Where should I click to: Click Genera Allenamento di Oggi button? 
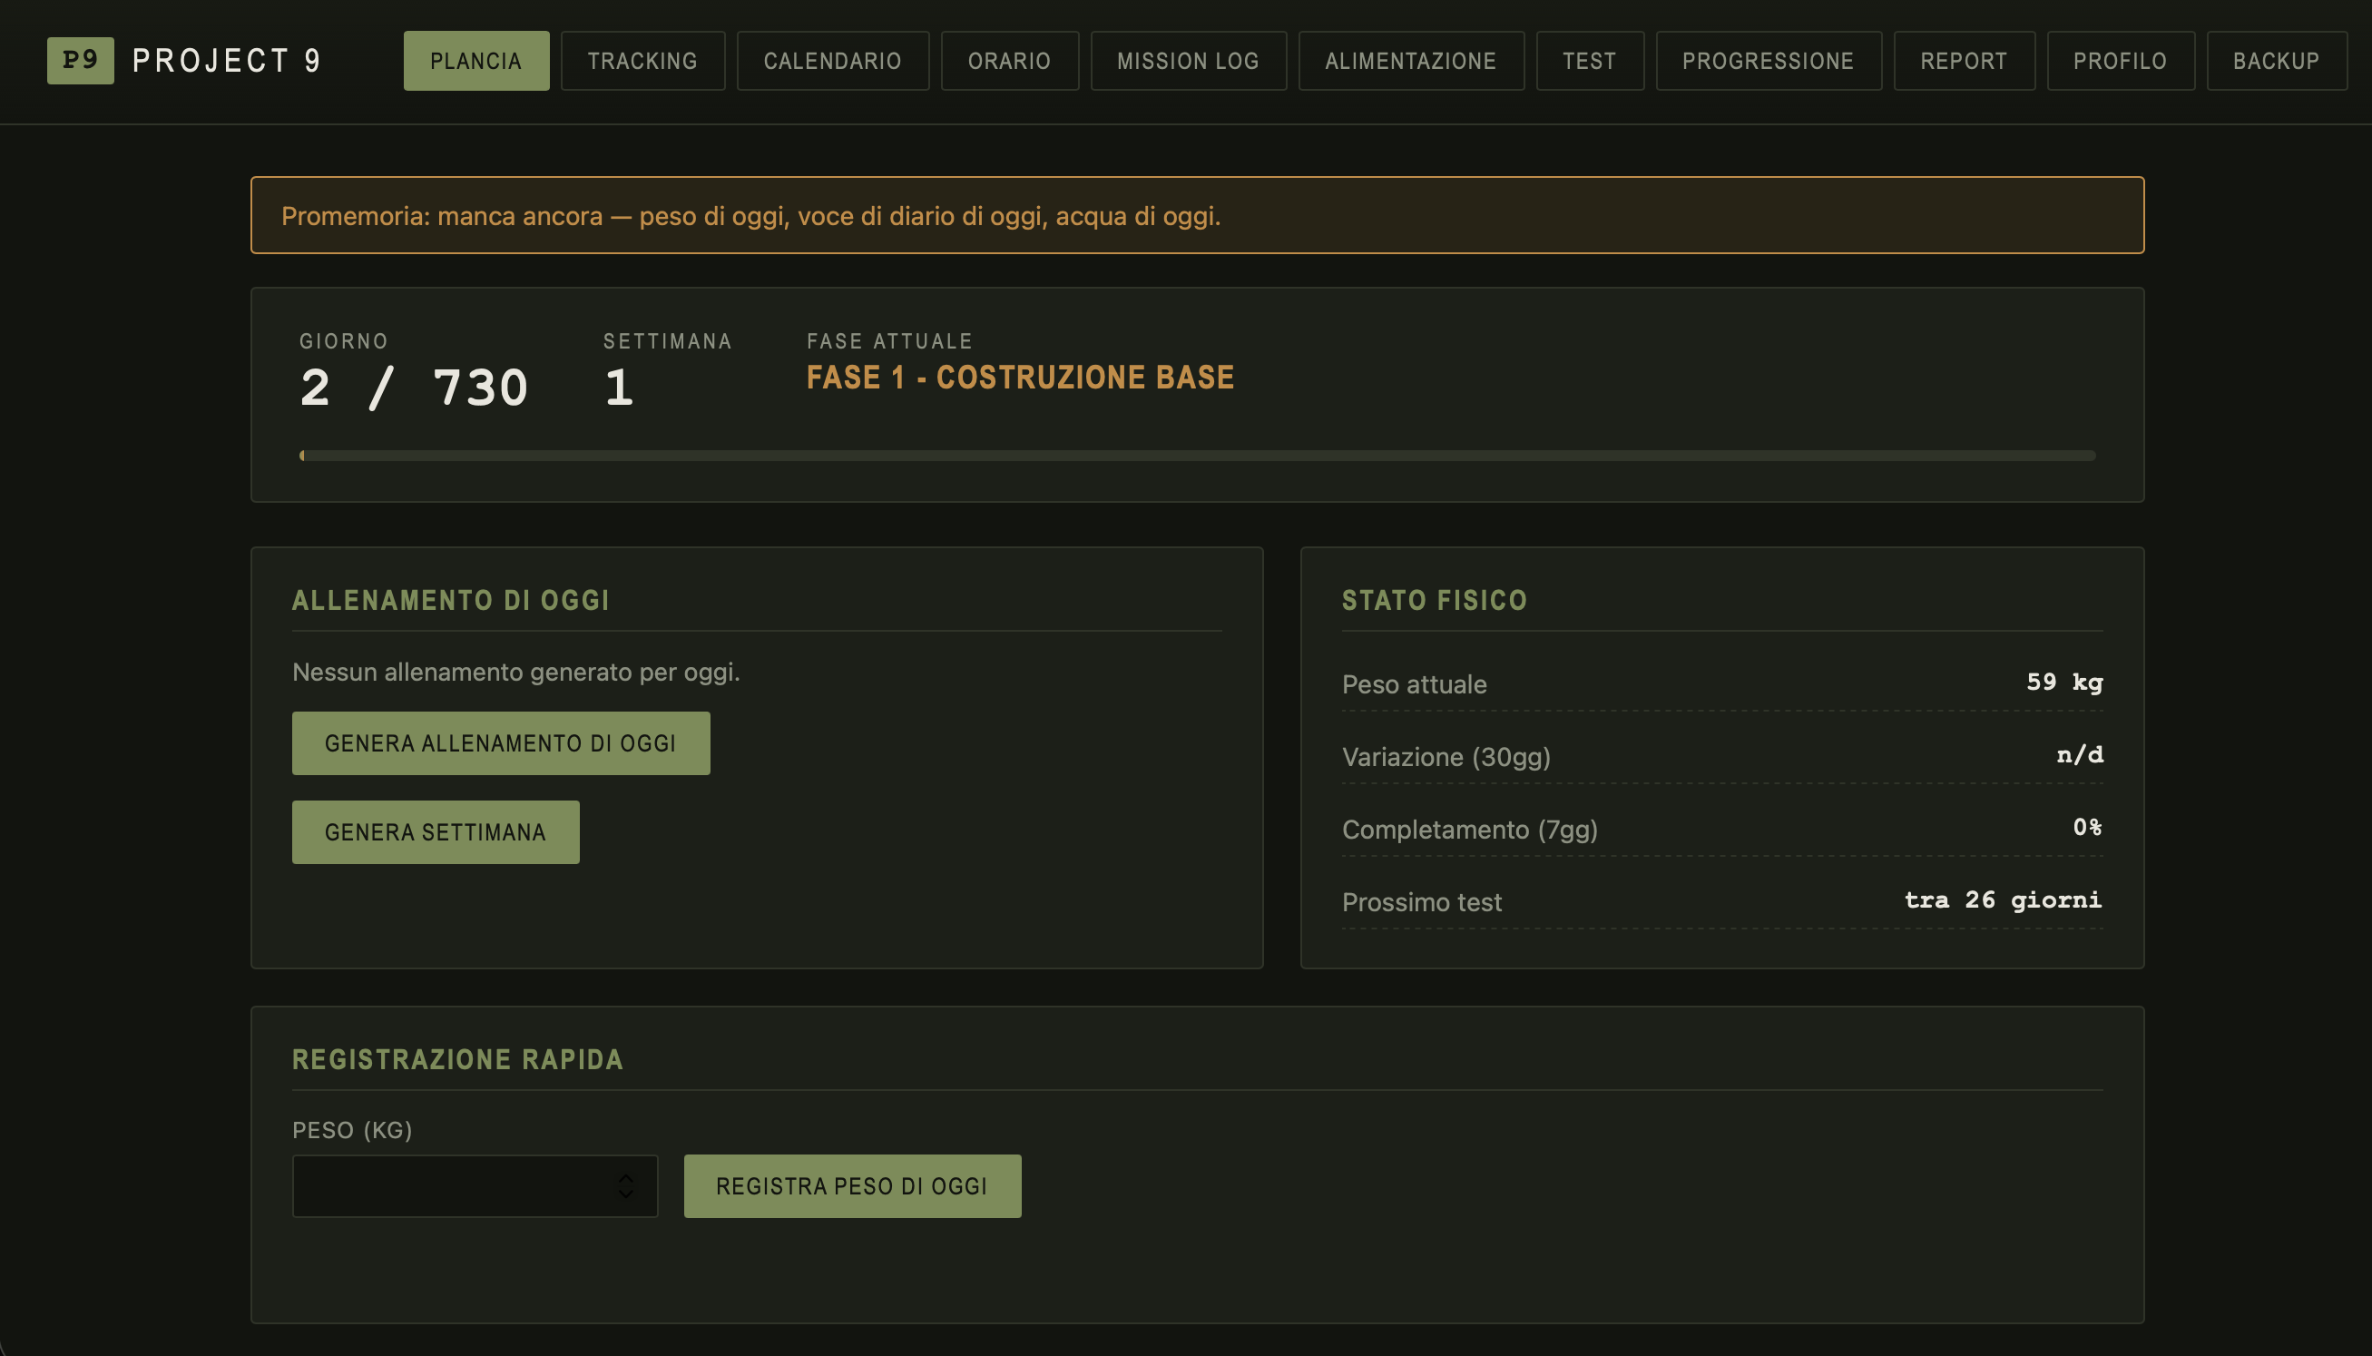point(501,743)
